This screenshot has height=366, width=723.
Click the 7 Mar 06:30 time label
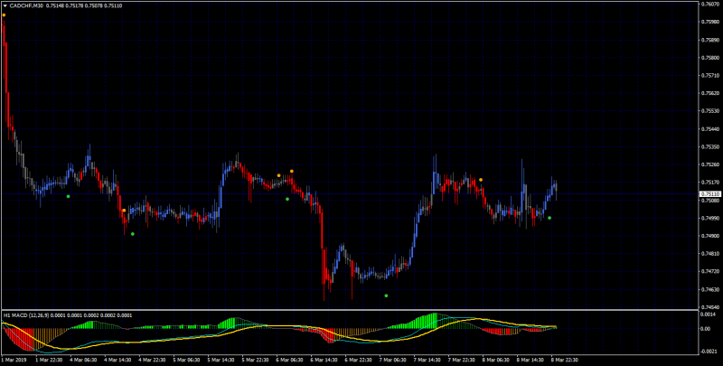point(392,360)
